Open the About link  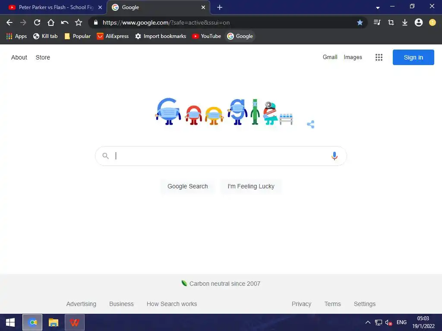click(x=19, y=57)
